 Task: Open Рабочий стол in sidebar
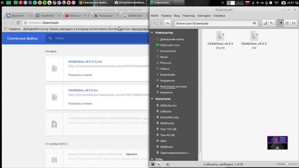pyautogui.click(x=170, y=45)
